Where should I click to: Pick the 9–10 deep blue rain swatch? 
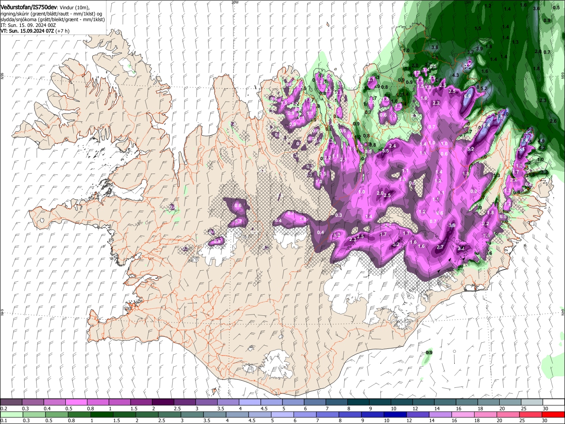[372, 415]
